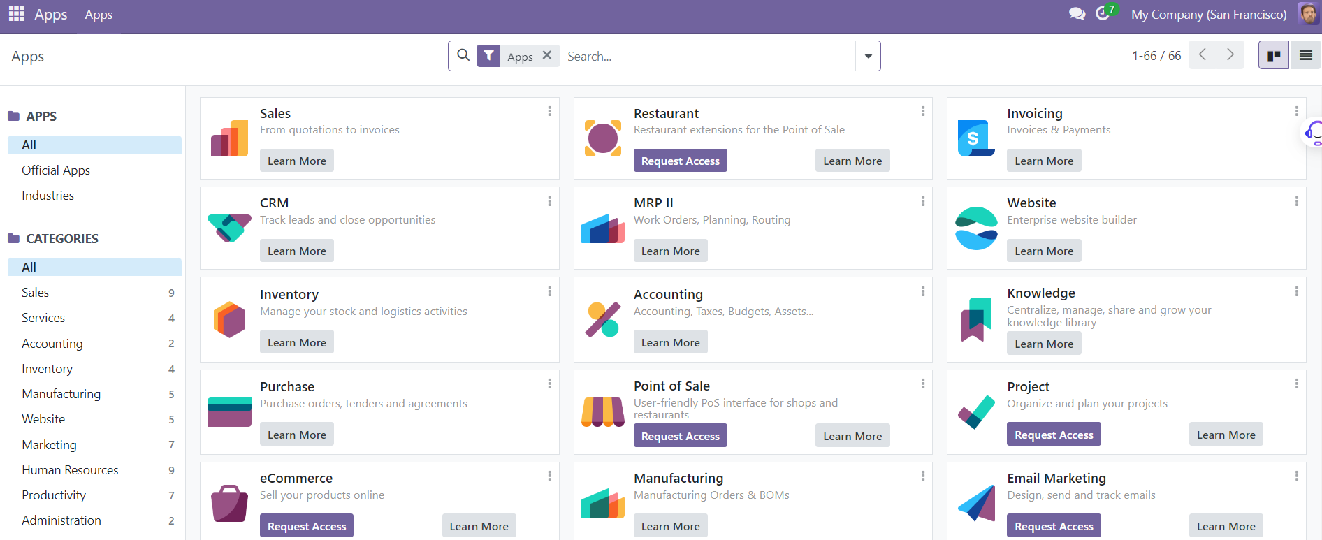Click the MRP II app icon
This screenshot has width=1322, height=540.
coord(603,228)
